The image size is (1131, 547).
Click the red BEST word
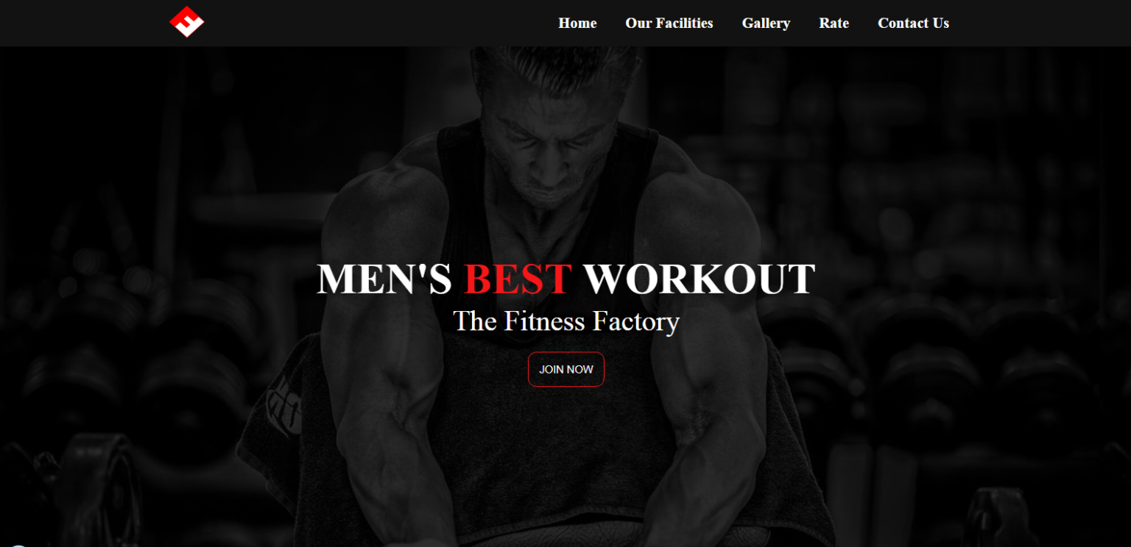(518, 279)
